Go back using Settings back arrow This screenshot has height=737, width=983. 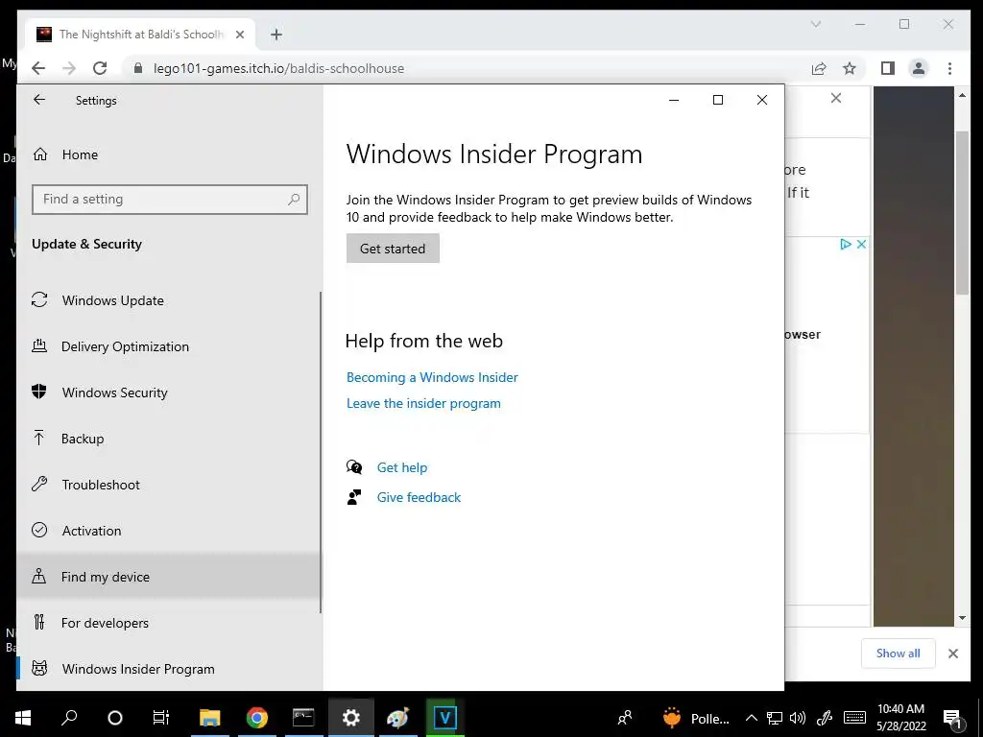(39, 100)
